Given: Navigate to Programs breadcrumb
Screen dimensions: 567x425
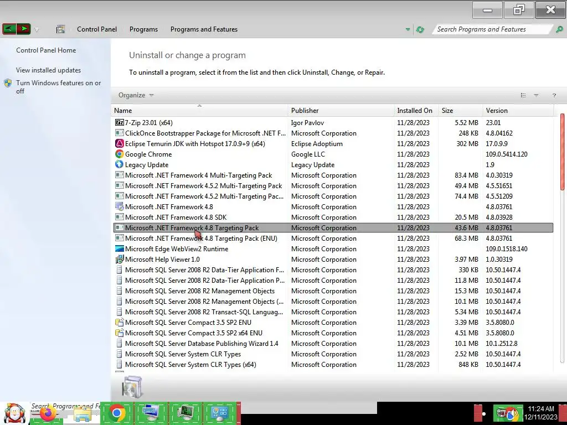Looking at the screenshot, I should (143, 29).
